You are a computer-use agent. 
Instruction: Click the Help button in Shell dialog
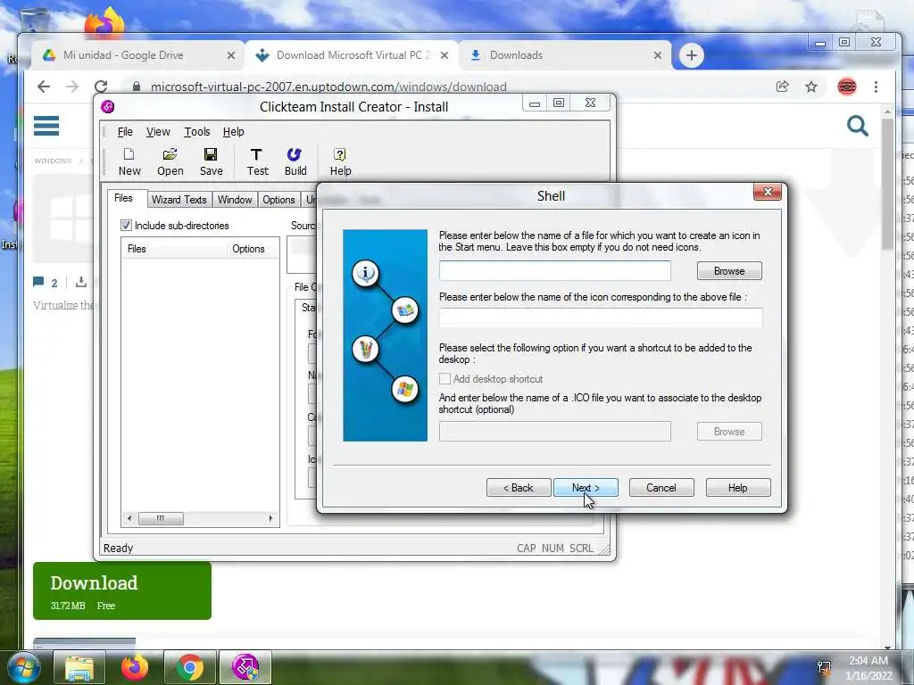(x=737, y=488)
